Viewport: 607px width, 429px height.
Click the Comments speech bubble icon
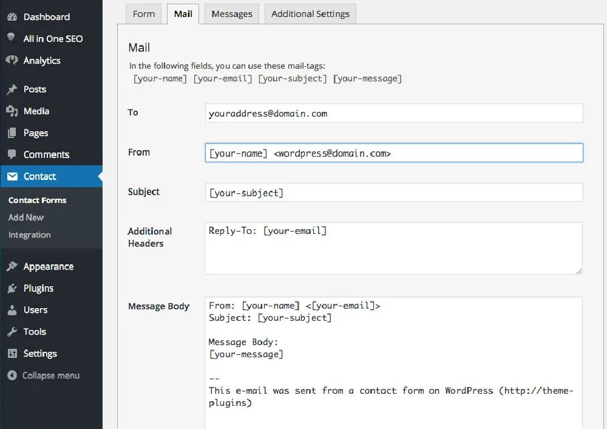(x=12, y=154)
